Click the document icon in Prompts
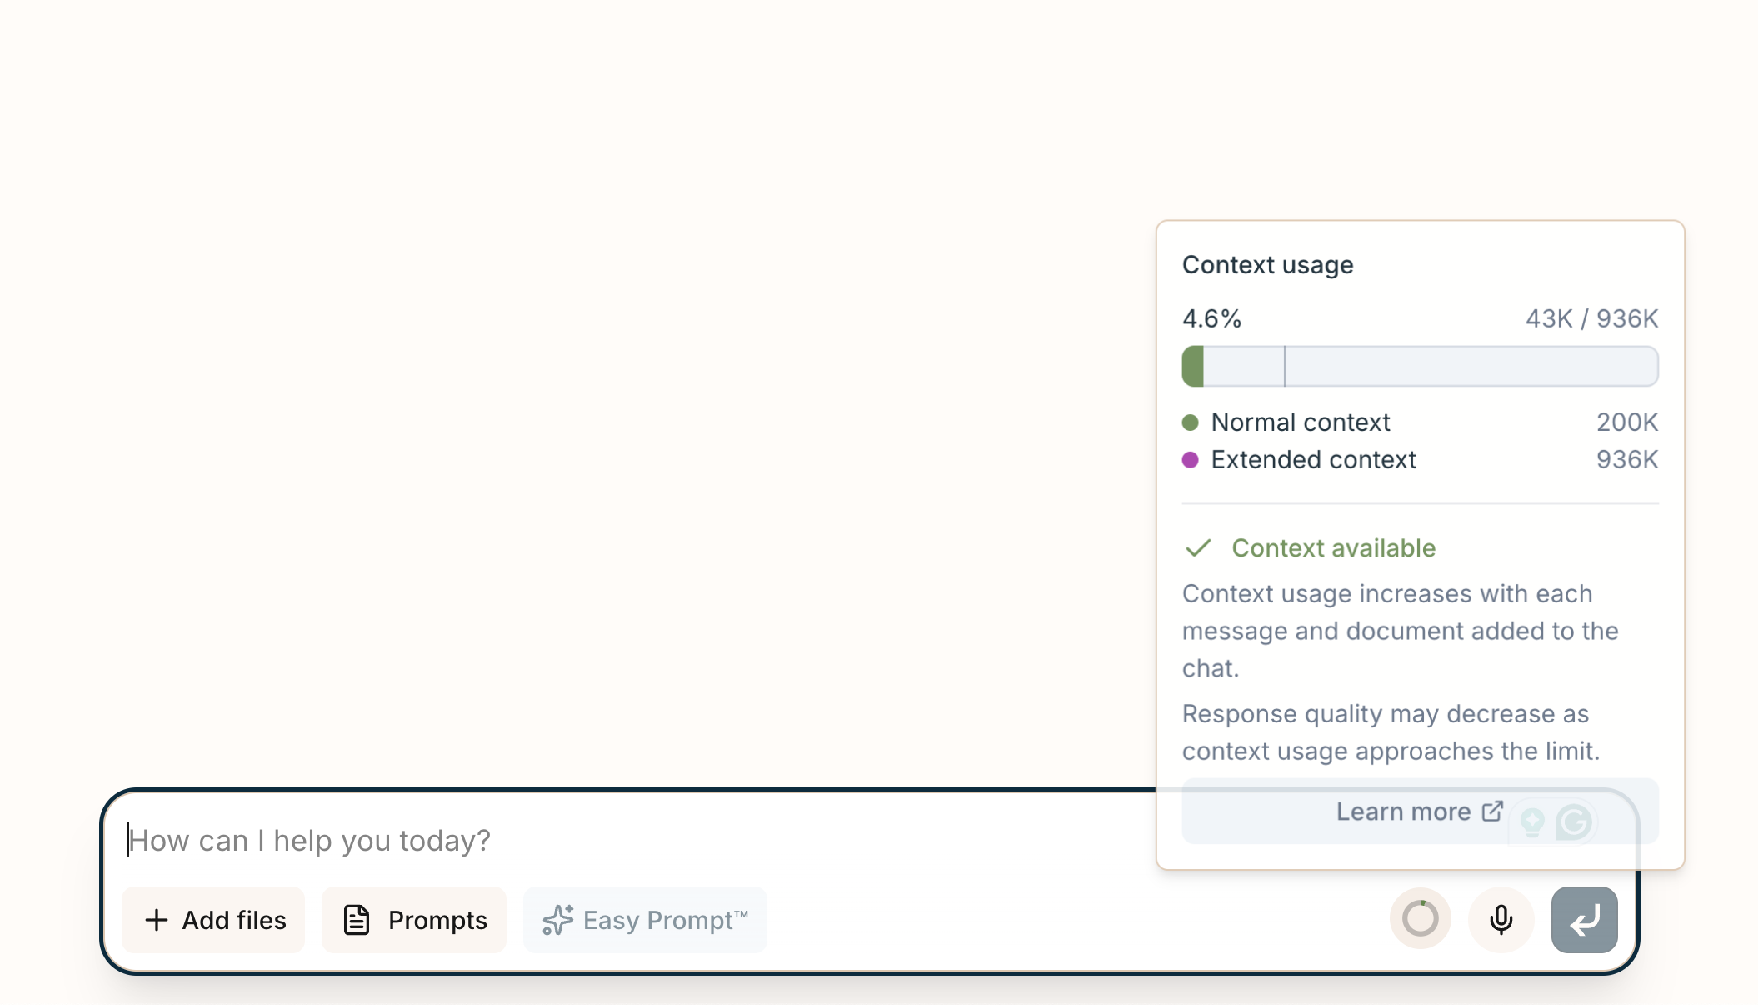 click(x=357, y=920)
